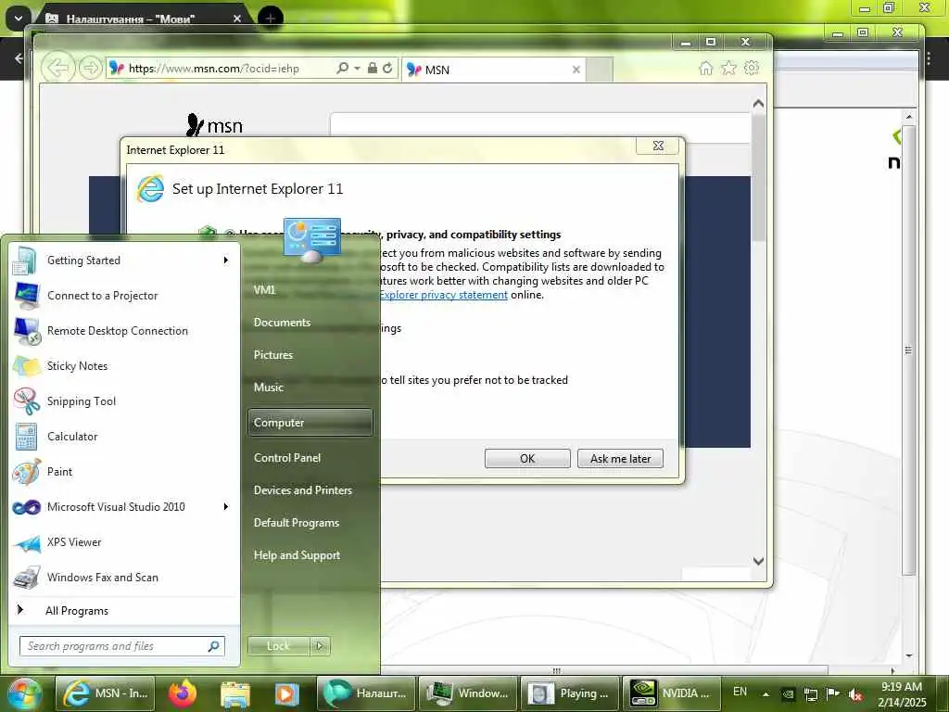
Task: Click the IE address bar URL
Action: coord(214,69)
